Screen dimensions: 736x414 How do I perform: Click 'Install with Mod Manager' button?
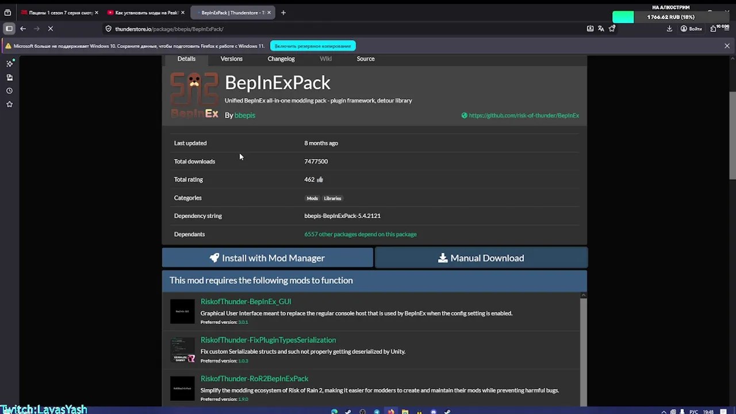pos(267,258)
